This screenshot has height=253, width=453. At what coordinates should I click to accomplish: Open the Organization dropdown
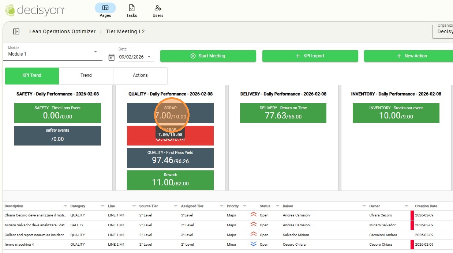point(444,31)
